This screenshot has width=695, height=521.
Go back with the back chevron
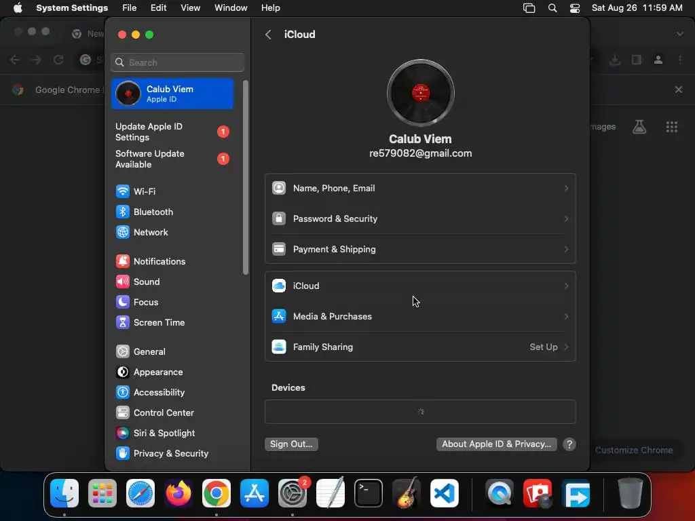[x=268, y=35]
